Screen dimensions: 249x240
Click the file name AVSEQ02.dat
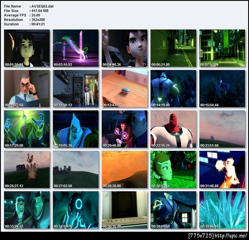[42, 6]
